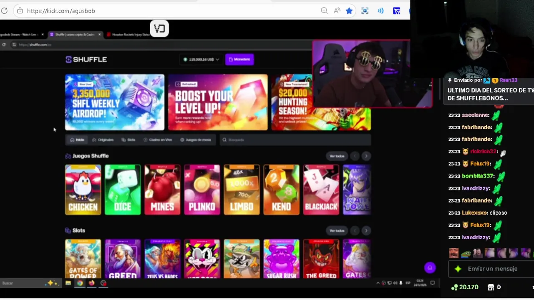The height and width of the screenshot is (300, 534).
Task: Open the Zeus vs Hades slot
Action: coord(162,259)
